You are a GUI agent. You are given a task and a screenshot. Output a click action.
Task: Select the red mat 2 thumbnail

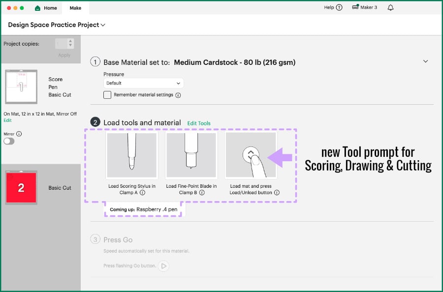(21, 188)
